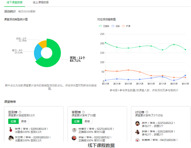Screen dimensions: 191x148
Task: Click the blue 练习 pie chart segment
Action: [x=37, y=54]
